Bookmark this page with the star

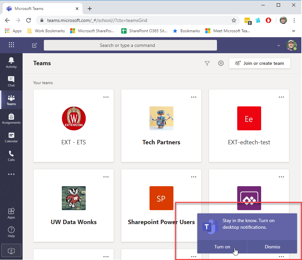(x=234, y=20)
